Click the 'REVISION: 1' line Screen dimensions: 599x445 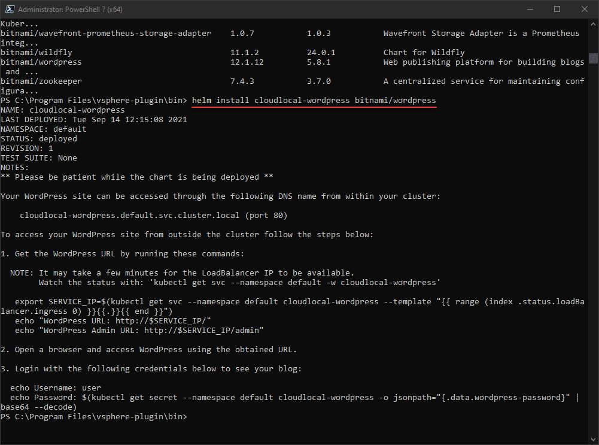[27, 149]
